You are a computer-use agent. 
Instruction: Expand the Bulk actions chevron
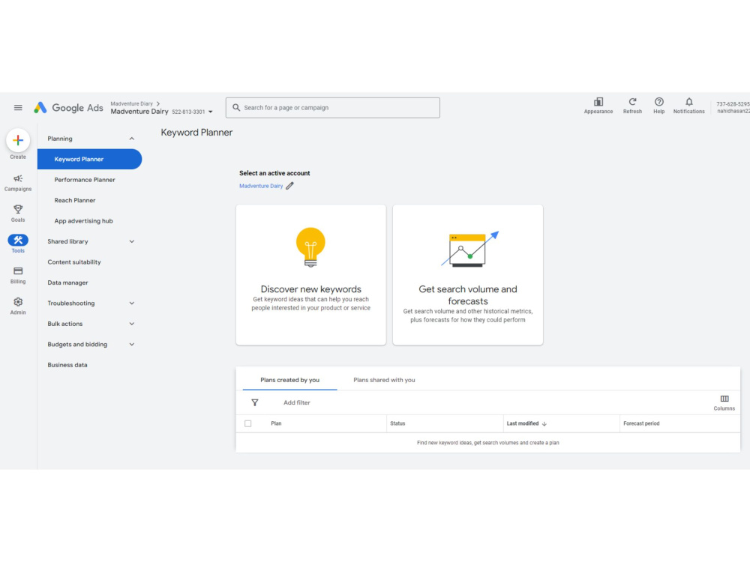pyautogui.click(x=131, y=324)
